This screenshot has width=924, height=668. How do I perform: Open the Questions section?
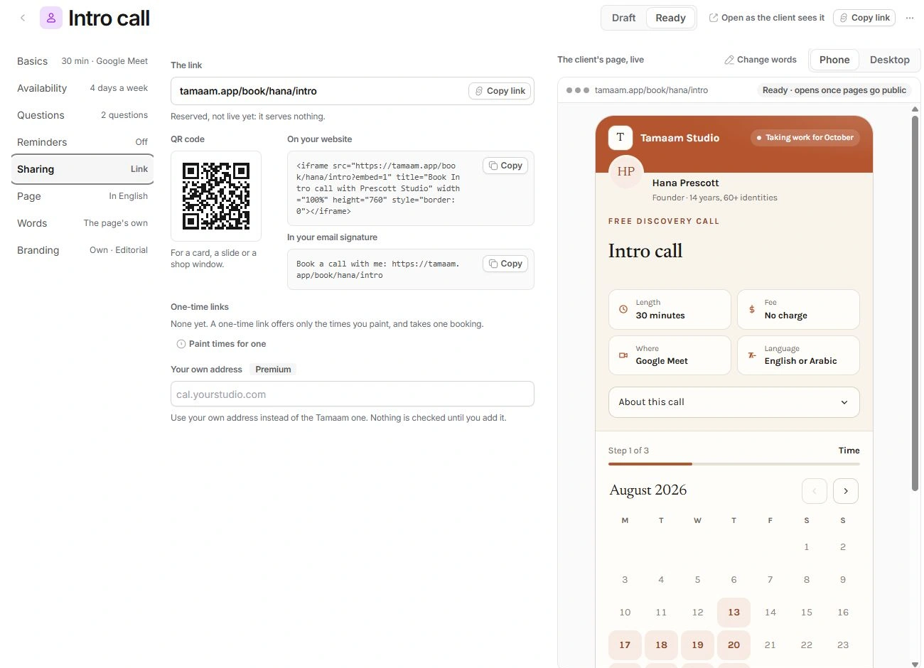pos(82,115)
